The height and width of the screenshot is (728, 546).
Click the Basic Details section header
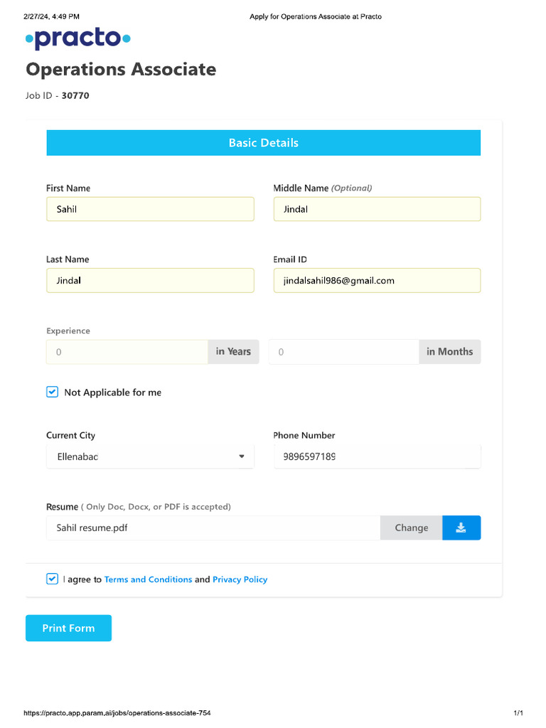(x=263, y=143)
